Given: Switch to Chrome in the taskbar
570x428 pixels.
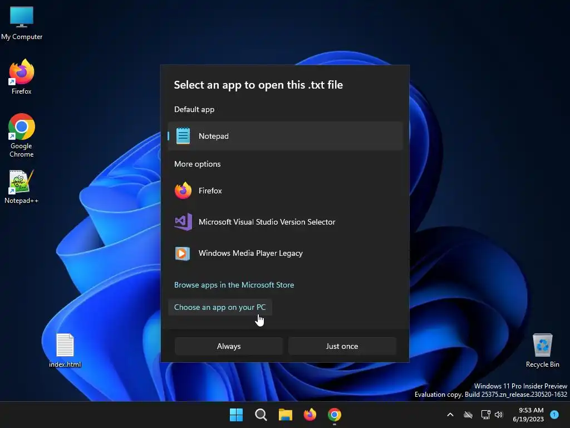Looking at the screenshot, I should pyautogui.click(x=335, y=415).
